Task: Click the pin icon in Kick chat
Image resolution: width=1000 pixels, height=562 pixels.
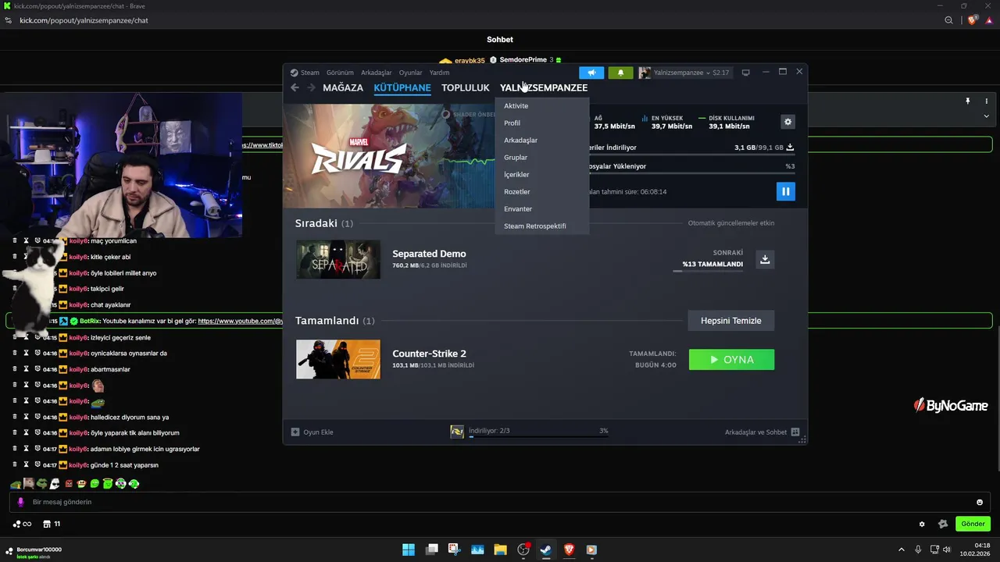Action: coord(967,101)
